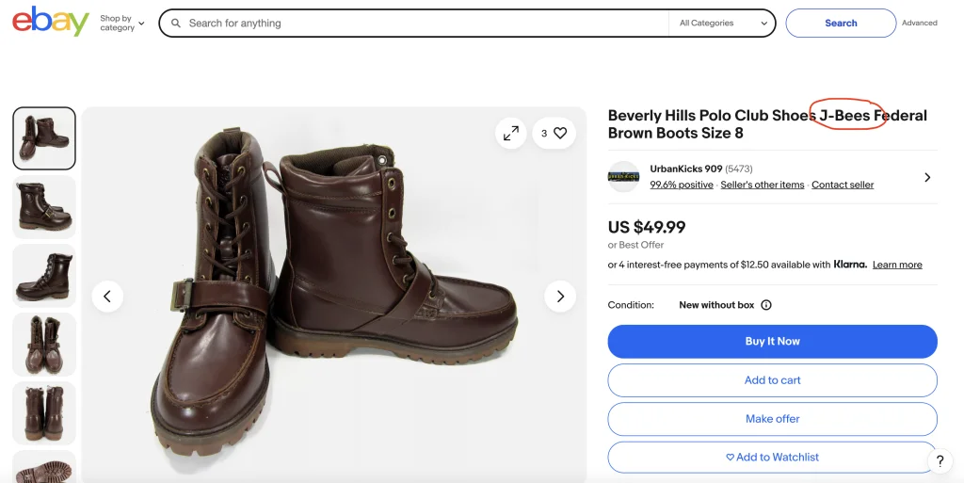Open Shop by category dropdown
This screenshot has height=483, width=964.
tap(122, 23)
